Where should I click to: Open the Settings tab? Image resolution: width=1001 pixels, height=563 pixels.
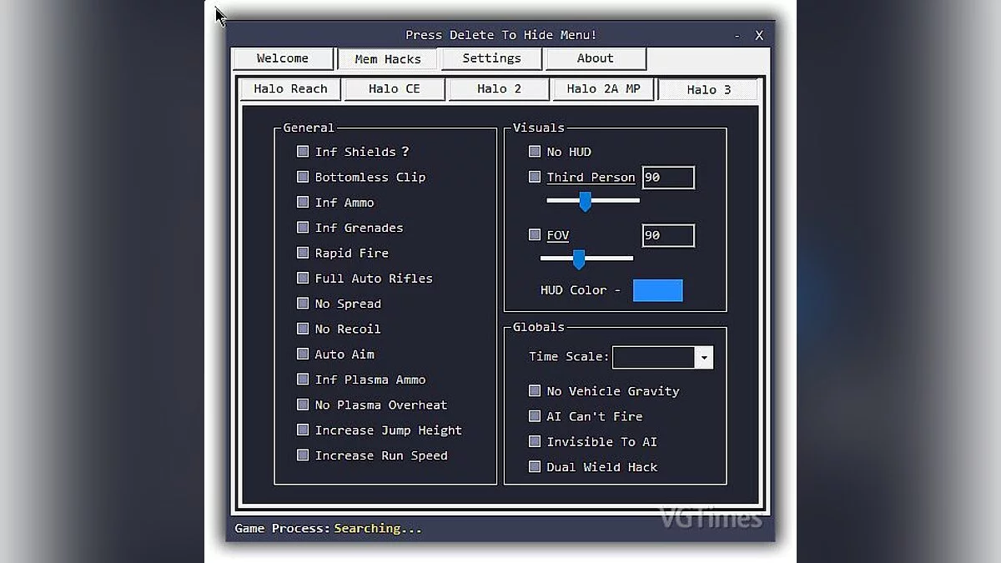tap(491, 58)
